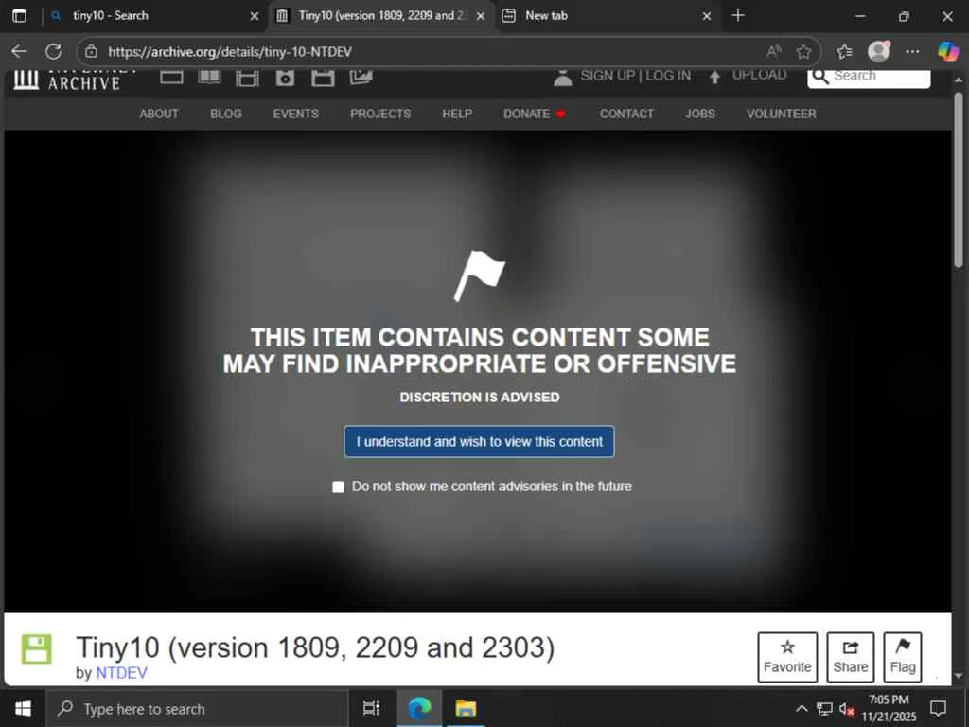Open the JOBS menu item
The height and width of the screenshot is (727, 969).
pyautogui.click(x=699, y=114)
